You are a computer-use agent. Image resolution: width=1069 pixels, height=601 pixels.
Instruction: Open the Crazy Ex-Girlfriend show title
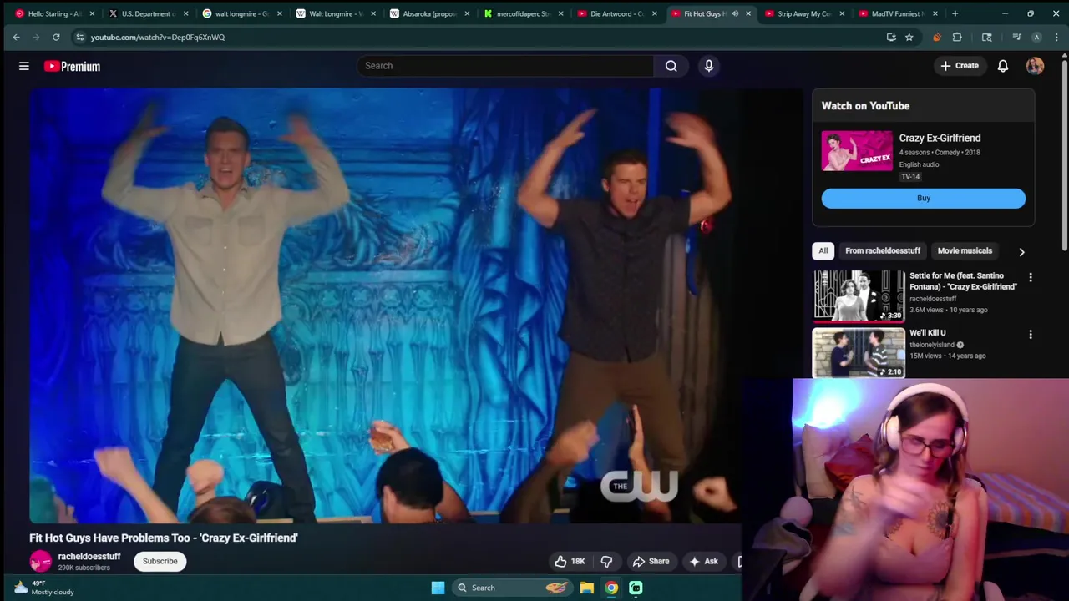(940, 139)
